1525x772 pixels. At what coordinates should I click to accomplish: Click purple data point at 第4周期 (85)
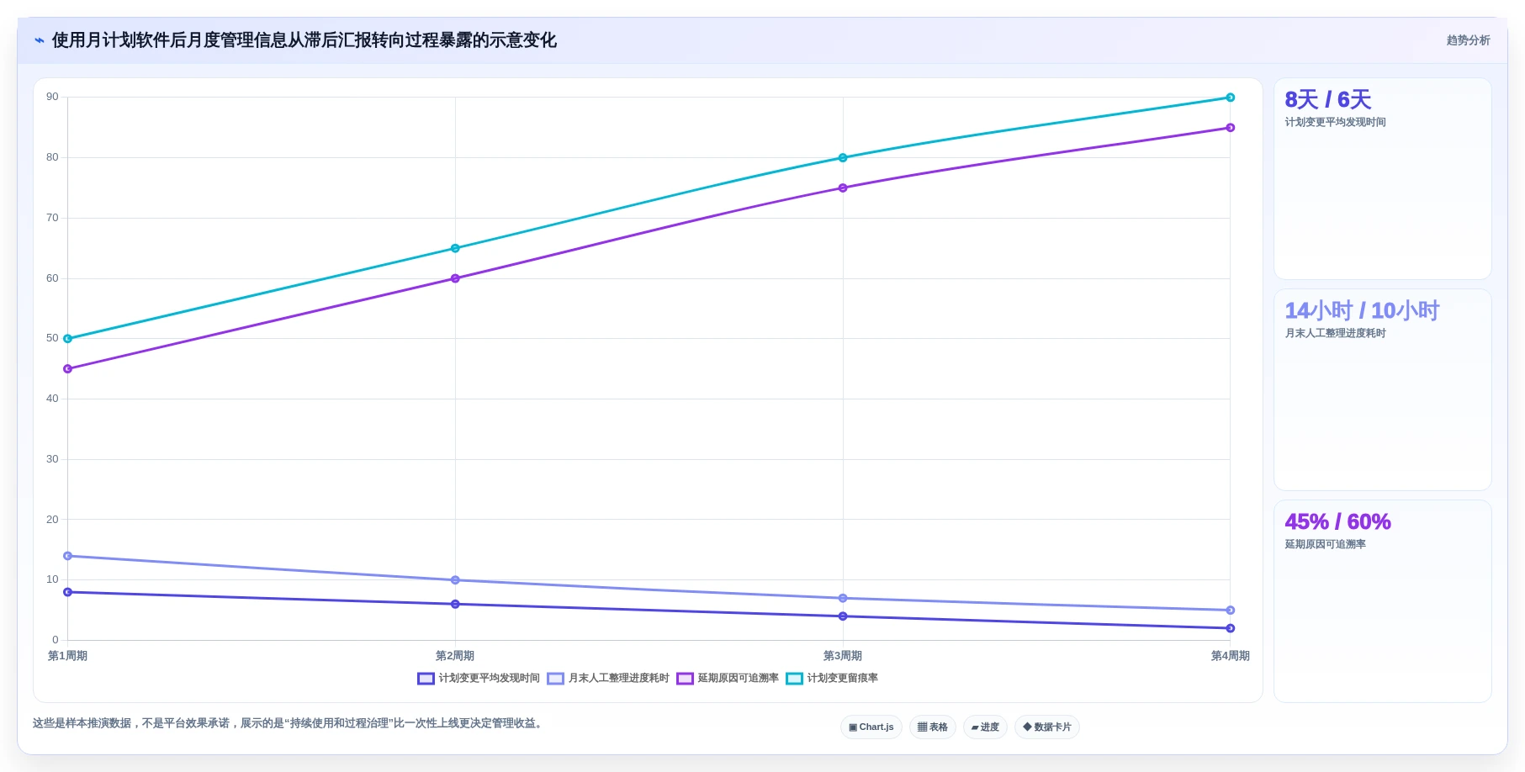pyautogui.click(x=1230, y=128)
